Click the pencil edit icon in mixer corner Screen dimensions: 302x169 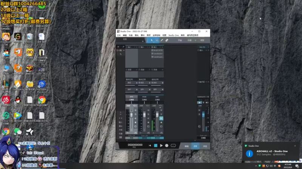click(123, 47)
